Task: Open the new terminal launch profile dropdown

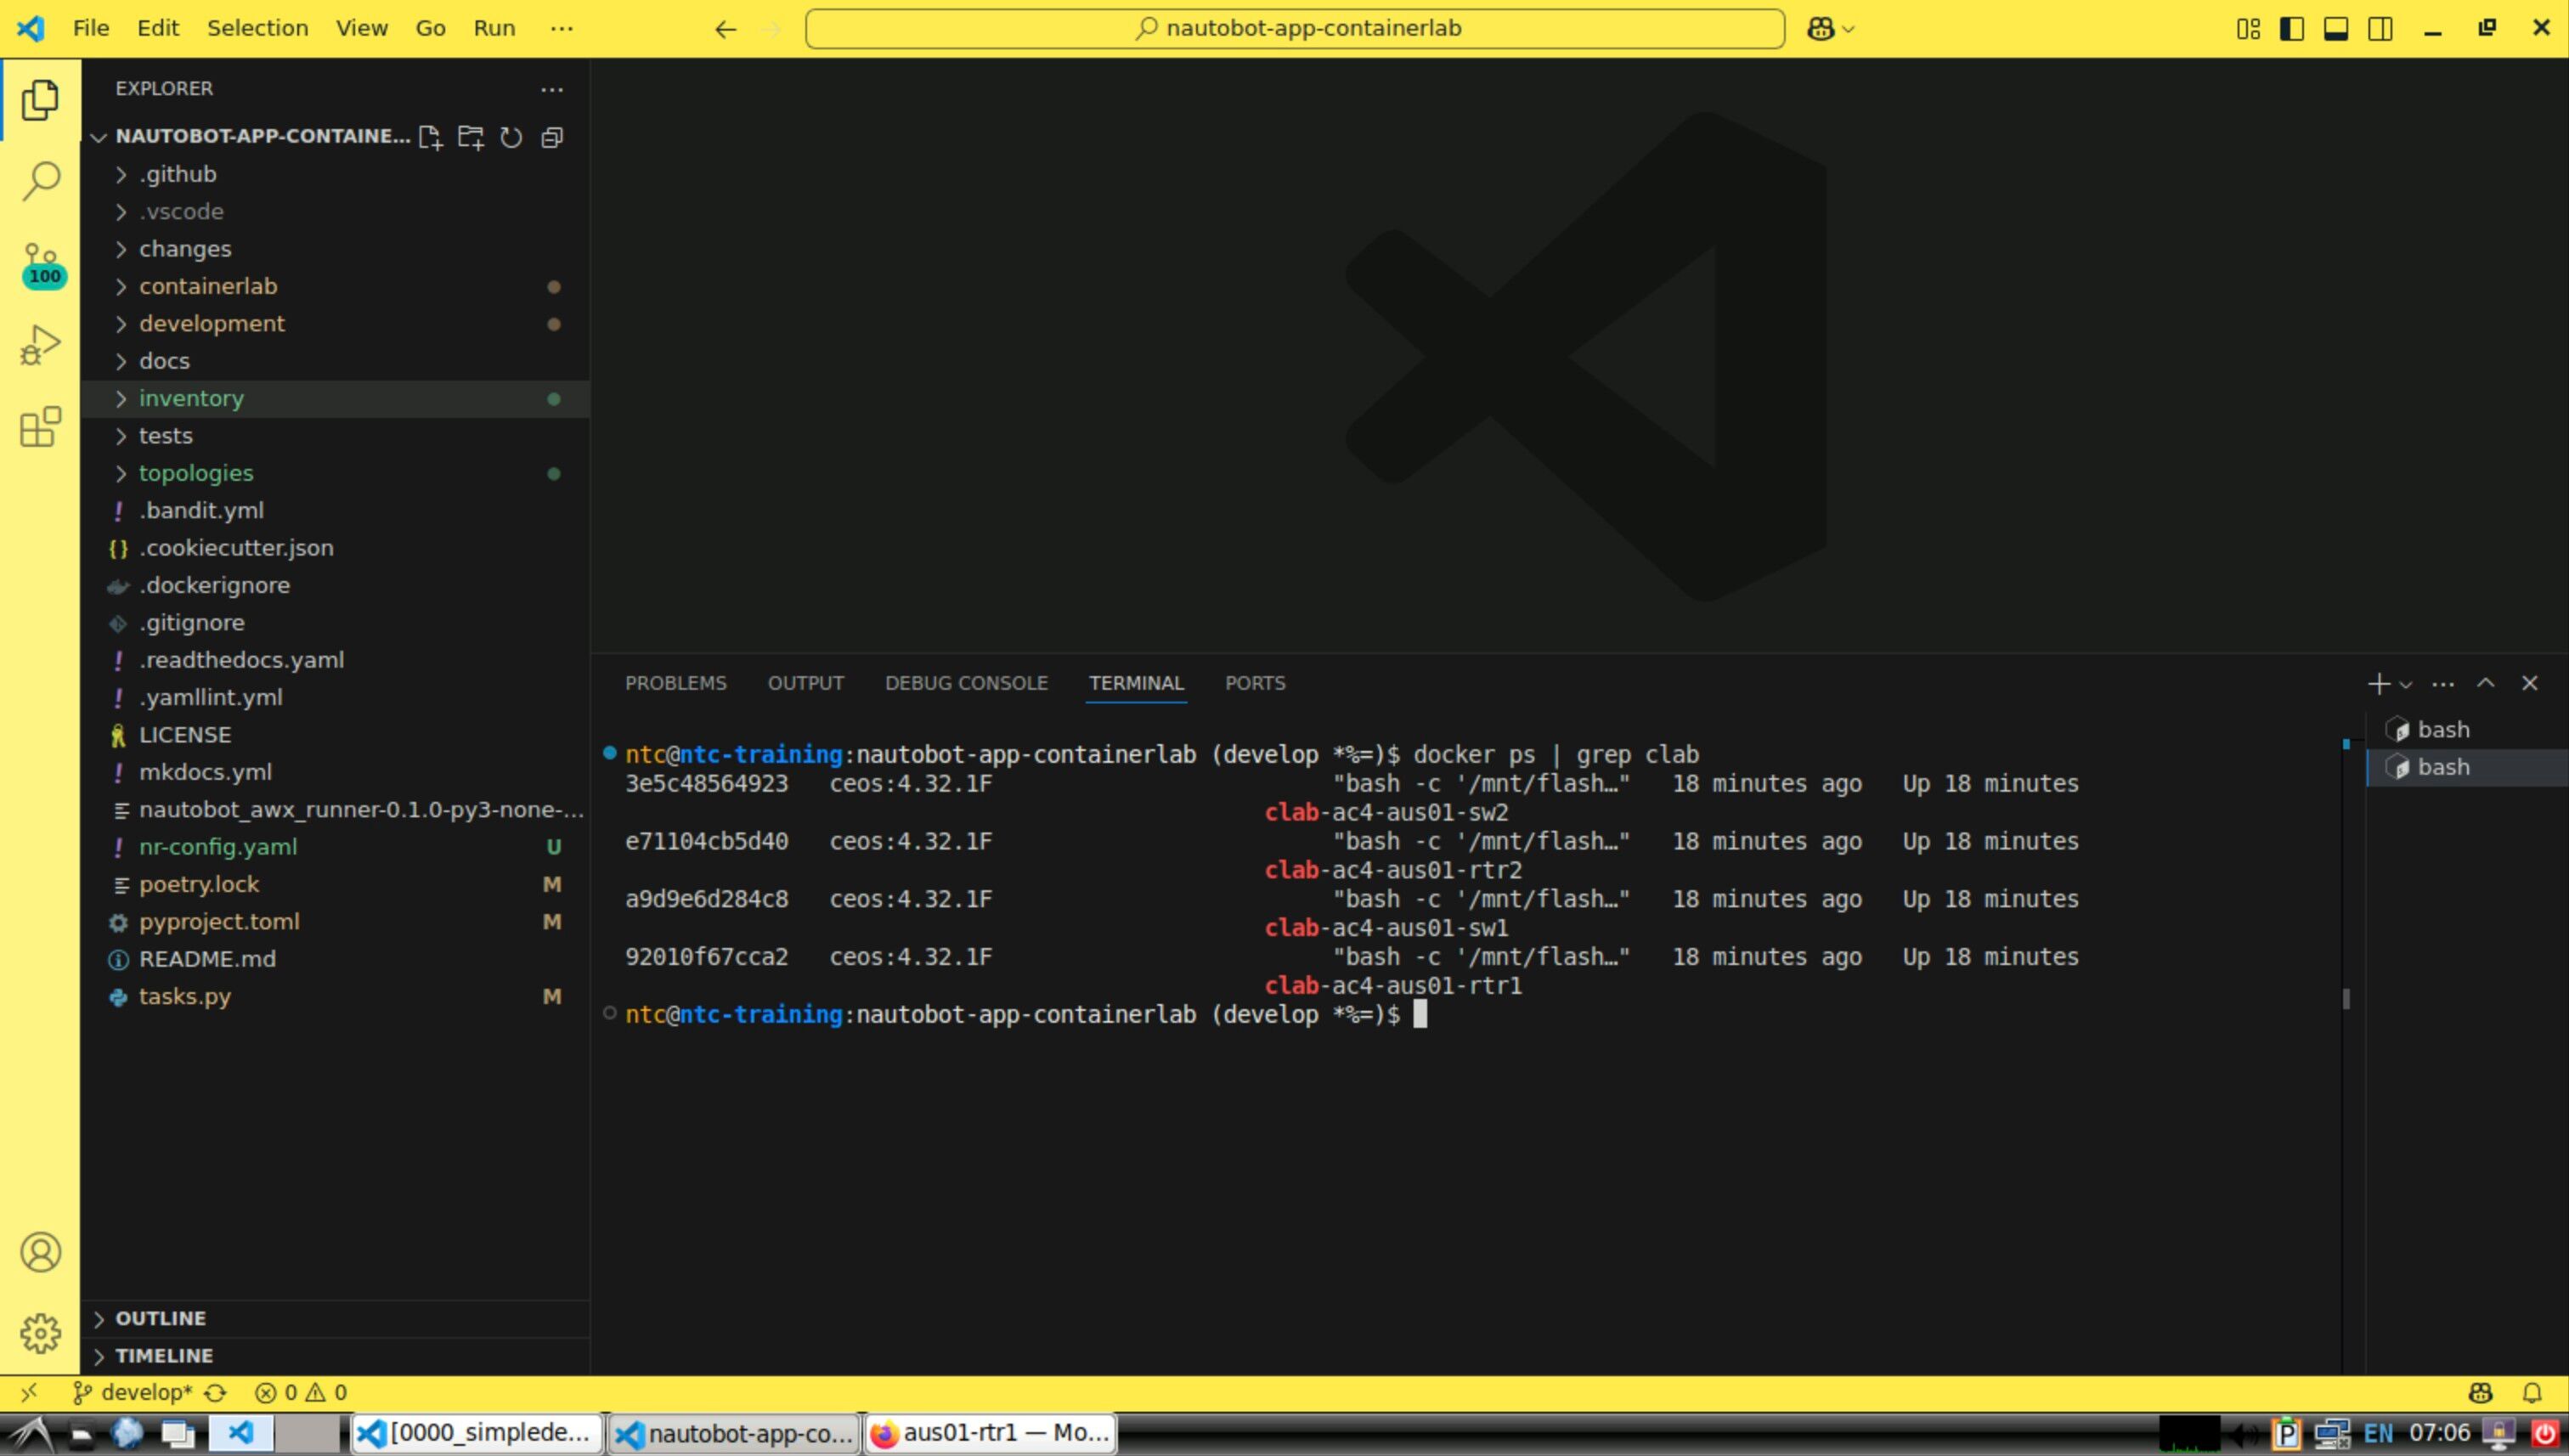Action: click(x=2406, y=684)
